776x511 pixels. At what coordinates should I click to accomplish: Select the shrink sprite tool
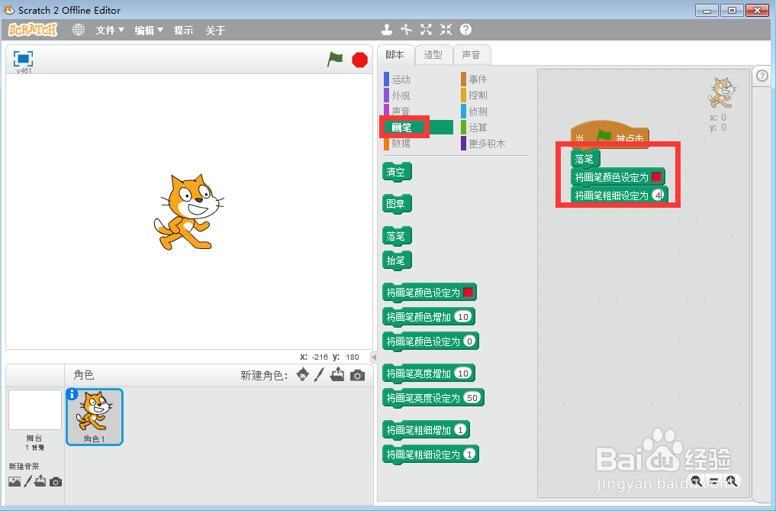pos(446,29)
